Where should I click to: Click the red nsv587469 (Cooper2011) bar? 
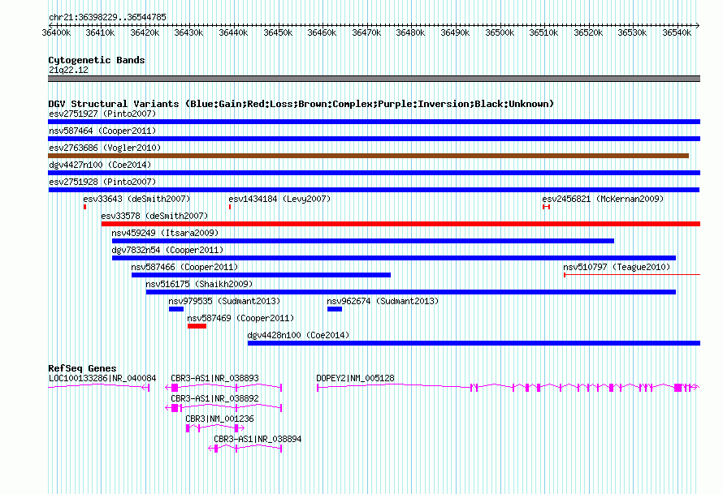coord(197,326)
